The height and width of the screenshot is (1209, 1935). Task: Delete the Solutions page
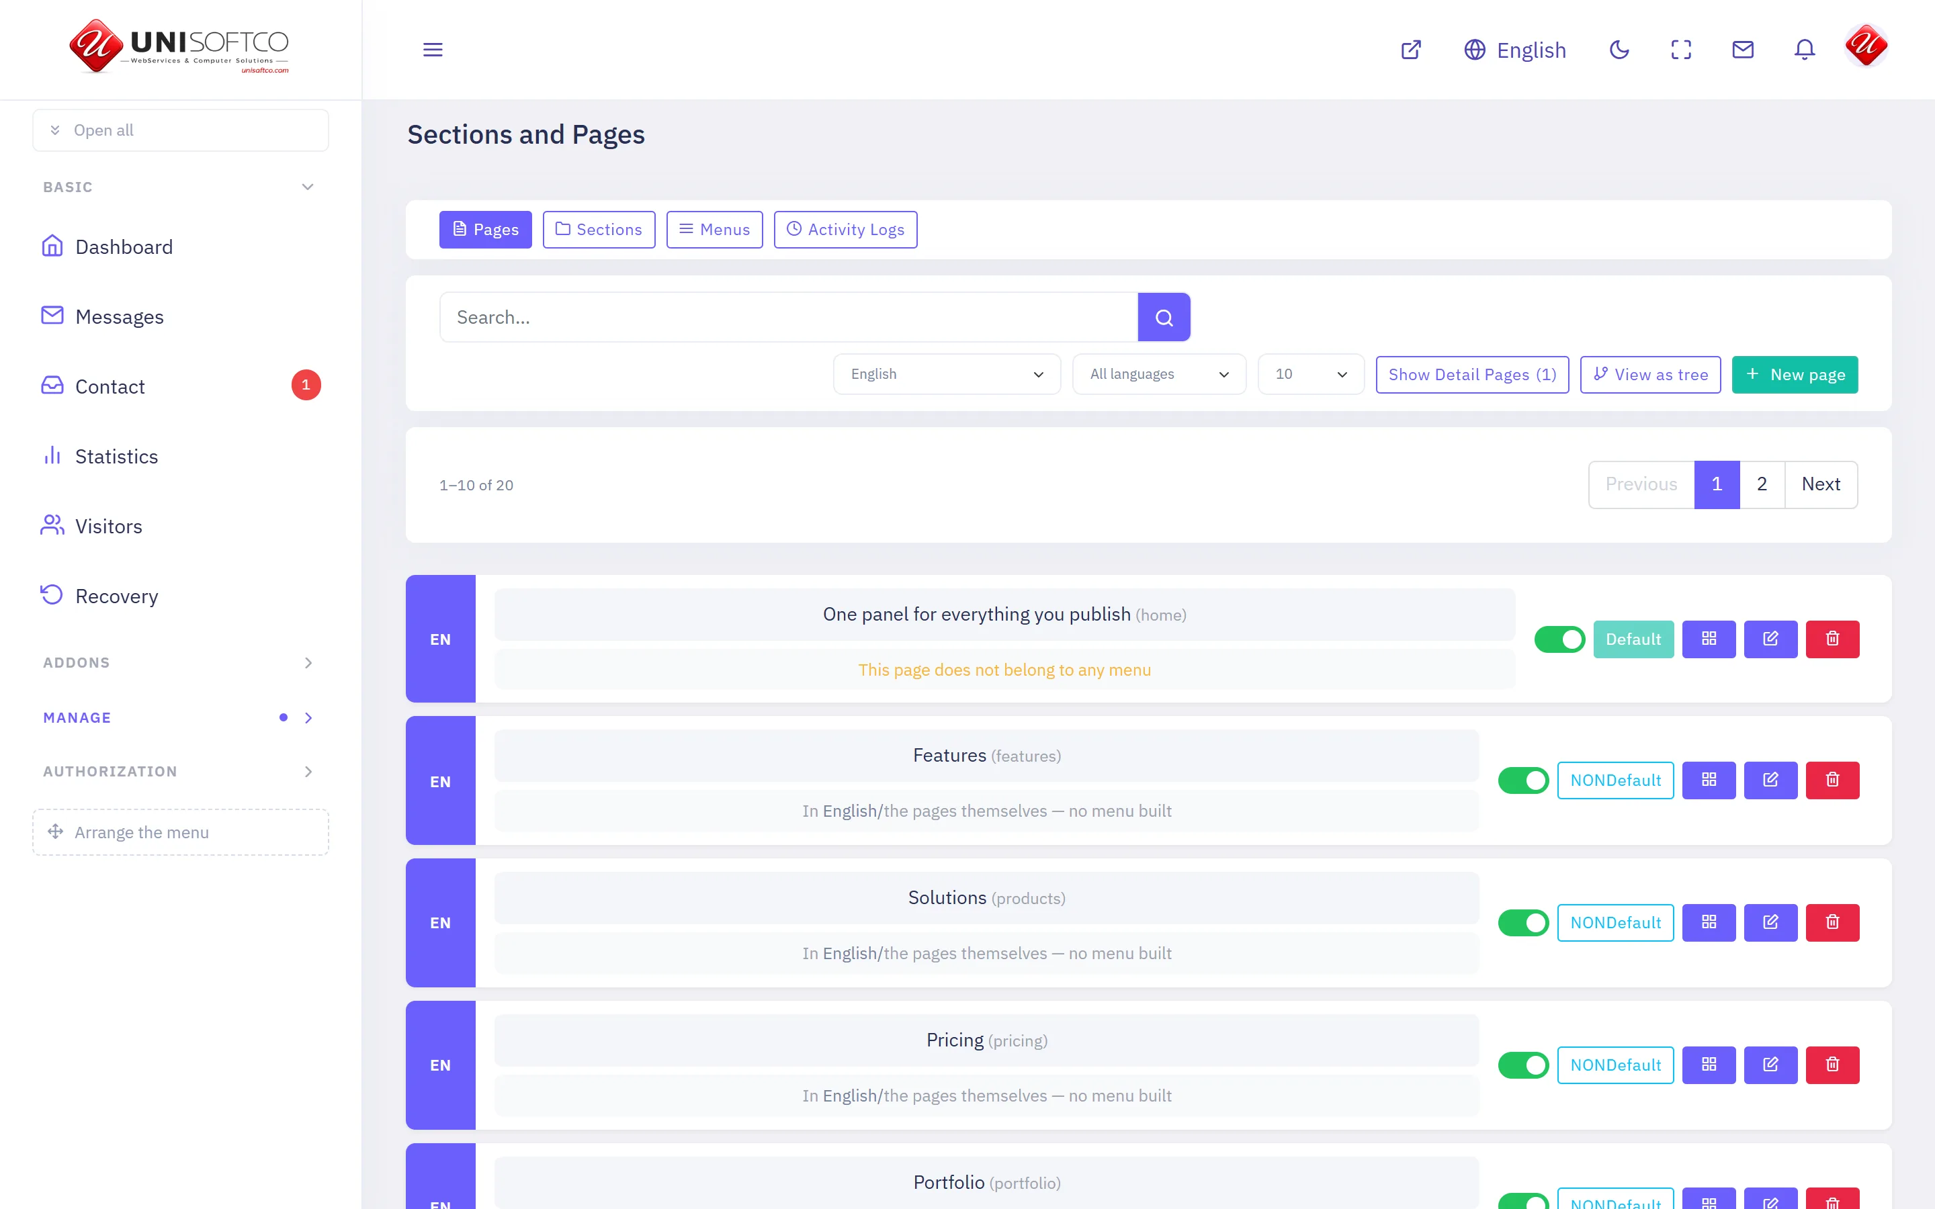pos(1833,923)
